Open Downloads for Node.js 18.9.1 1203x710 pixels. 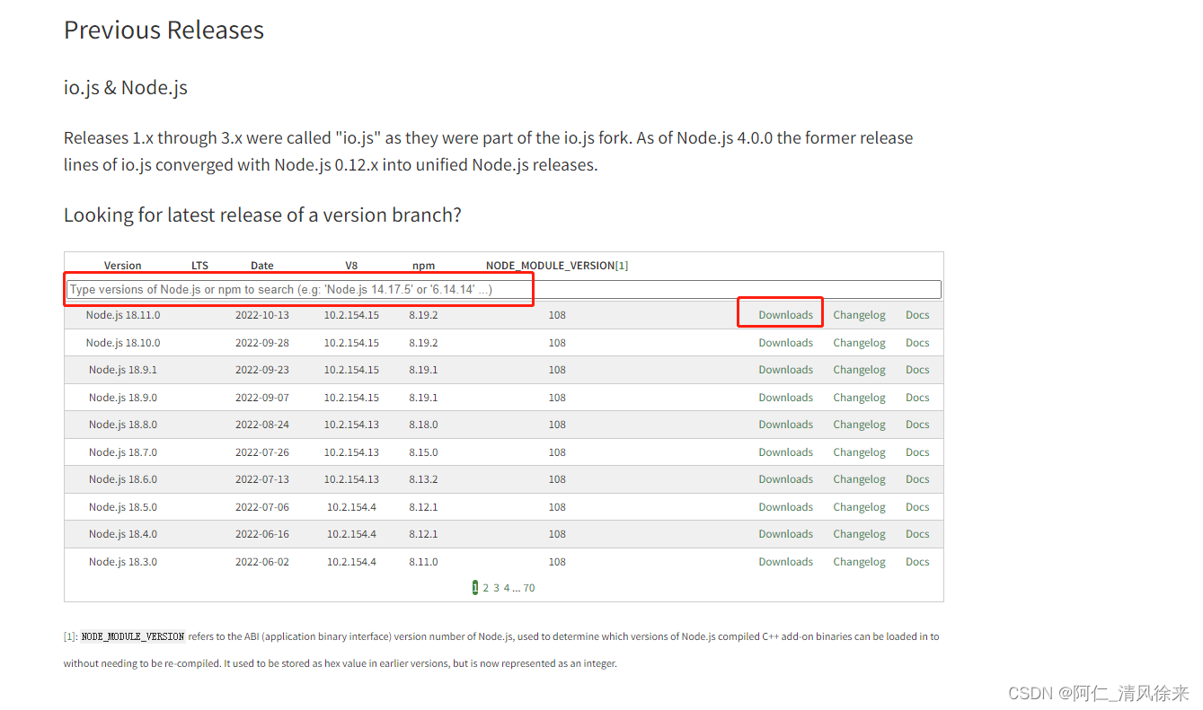tap(785, 370)
